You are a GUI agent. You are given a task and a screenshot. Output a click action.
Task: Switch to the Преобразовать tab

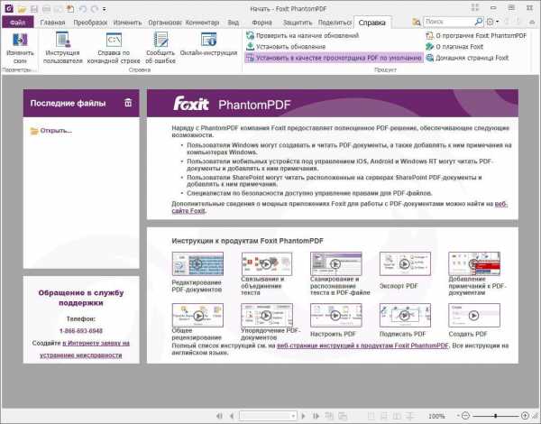[x=90, y=23]
